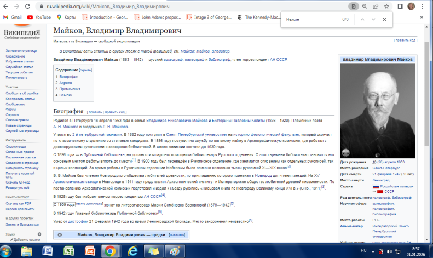433x258 pixels.
Task: Open Microsoft Word from the taskbar
Action: 47,250
